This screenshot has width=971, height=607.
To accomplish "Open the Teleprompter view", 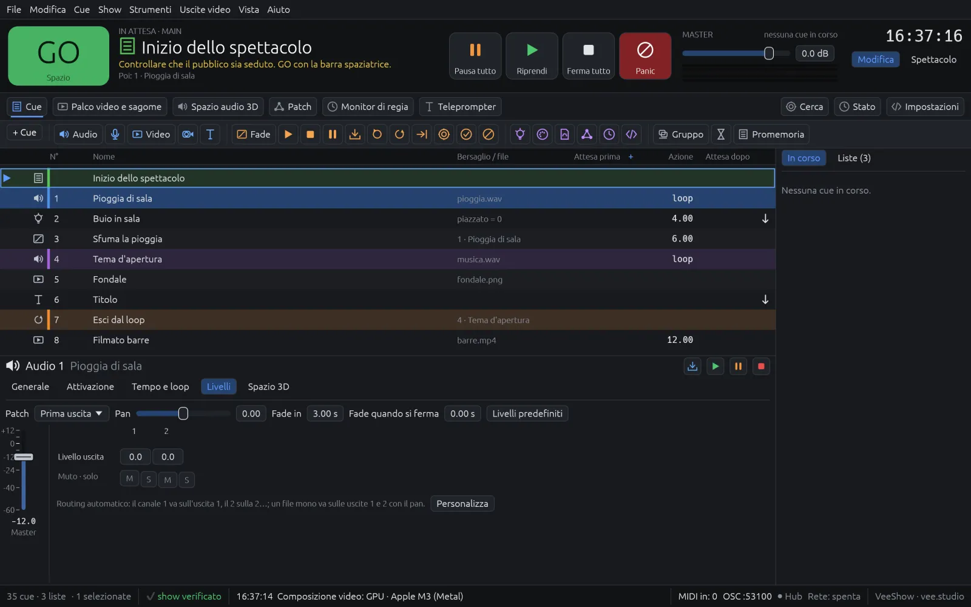I will [460, 107].
